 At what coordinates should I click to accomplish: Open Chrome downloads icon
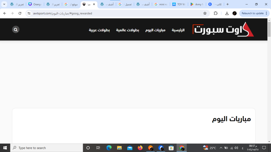click(227, 13)
